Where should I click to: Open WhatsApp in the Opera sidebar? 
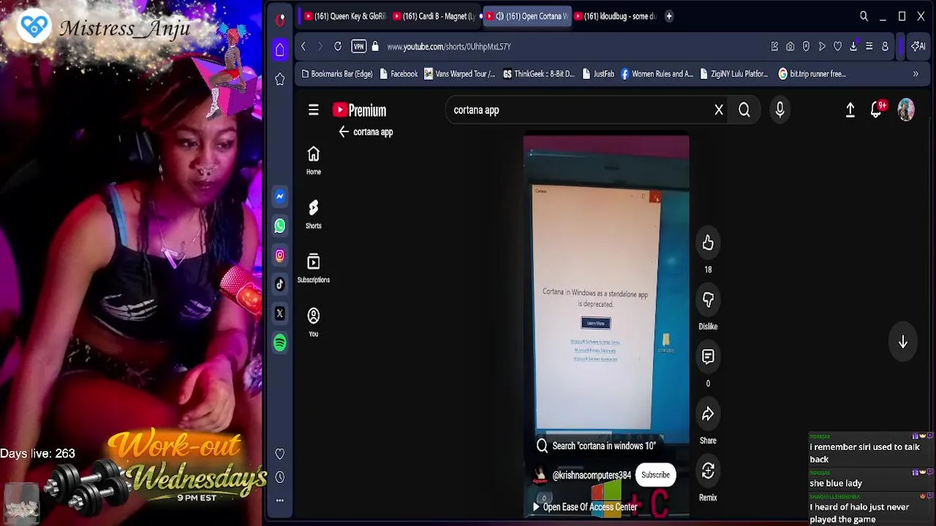click(x=280, y=226)
